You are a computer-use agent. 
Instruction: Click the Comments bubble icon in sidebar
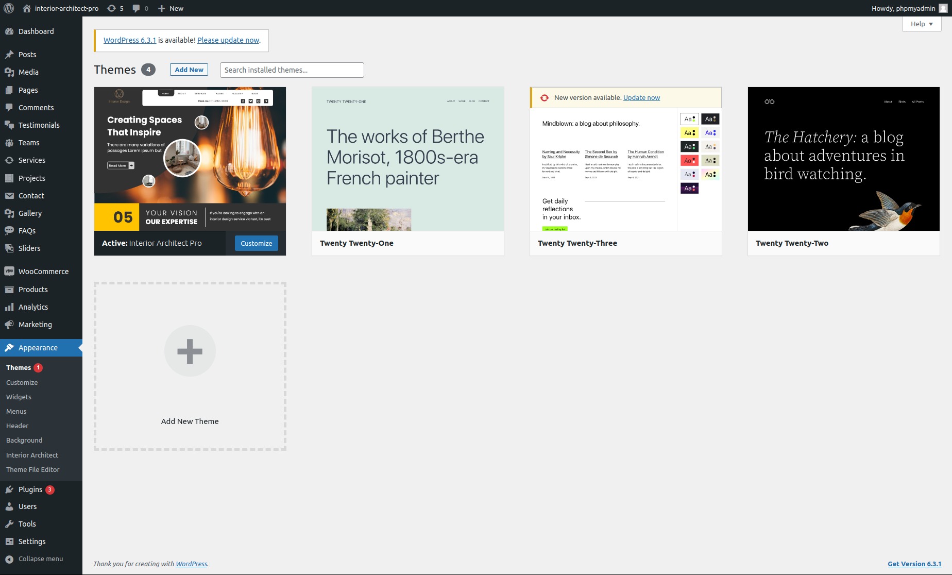(9, 108)
